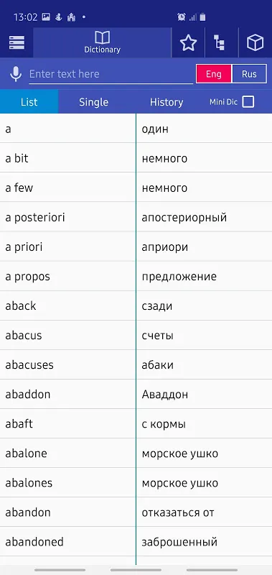Select Eng as the input language
The height and width of the screenshot is (575, 272).
(214, 74)
